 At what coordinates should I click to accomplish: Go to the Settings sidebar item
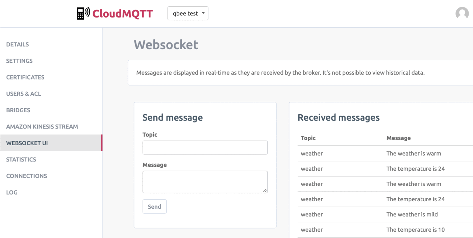click(x=19, y=61)
